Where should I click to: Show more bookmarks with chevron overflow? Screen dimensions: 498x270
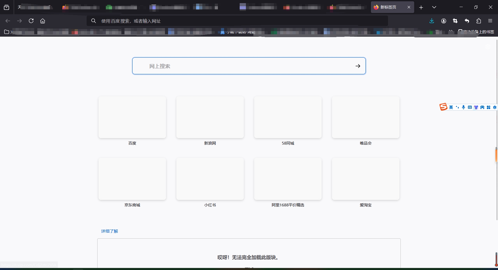coord(451,32)
